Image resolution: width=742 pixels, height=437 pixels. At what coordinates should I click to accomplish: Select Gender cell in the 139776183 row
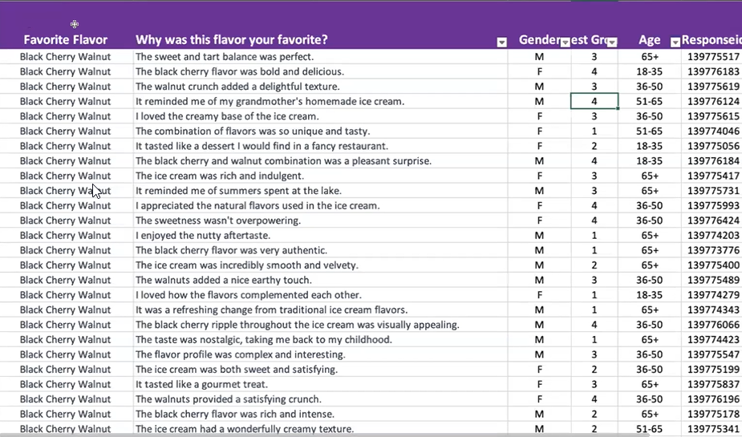540,71
